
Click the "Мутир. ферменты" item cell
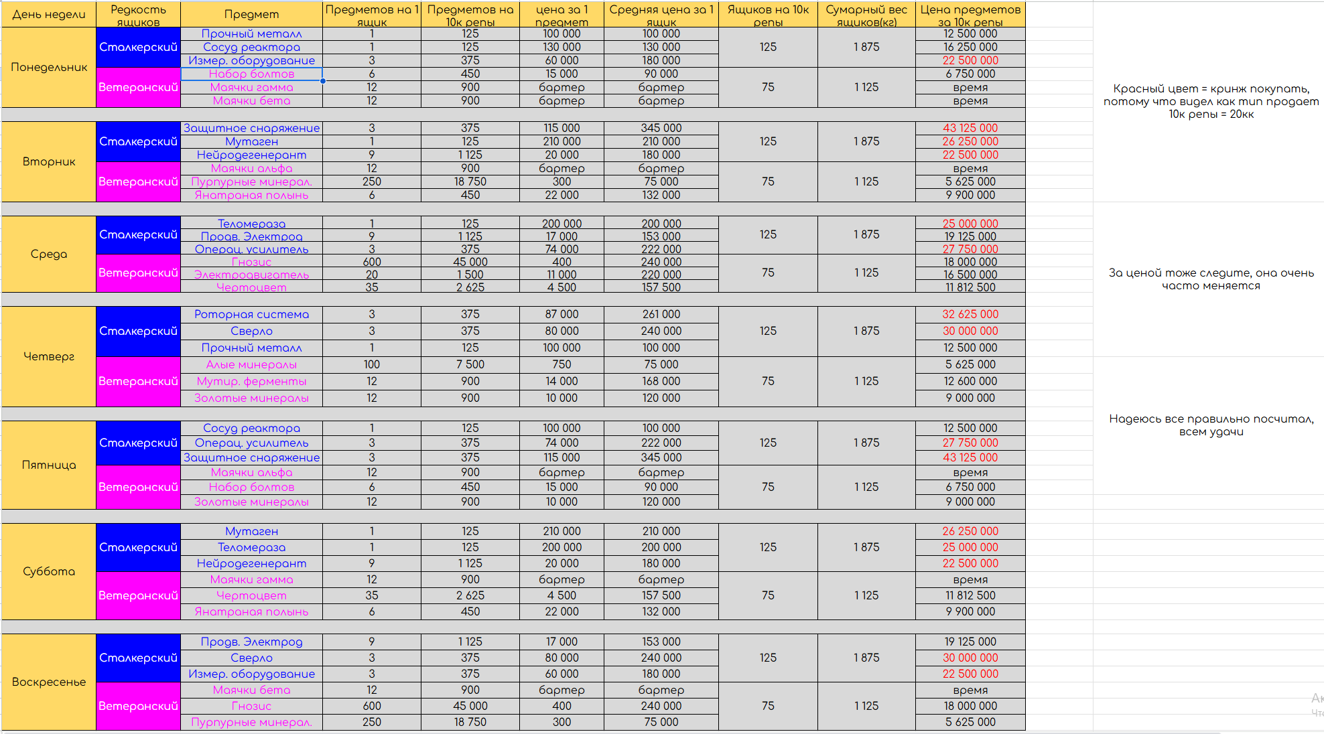coord(251,381)
